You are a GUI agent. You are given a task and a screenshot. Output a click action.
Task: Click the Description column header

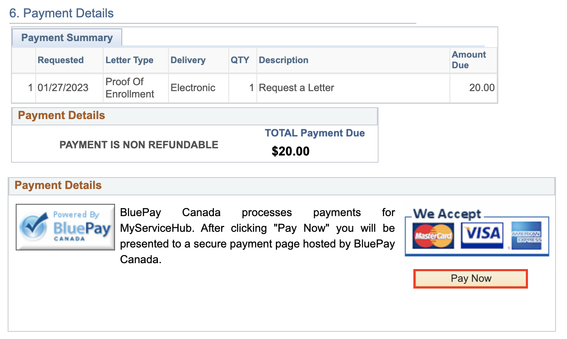point(283,60)
